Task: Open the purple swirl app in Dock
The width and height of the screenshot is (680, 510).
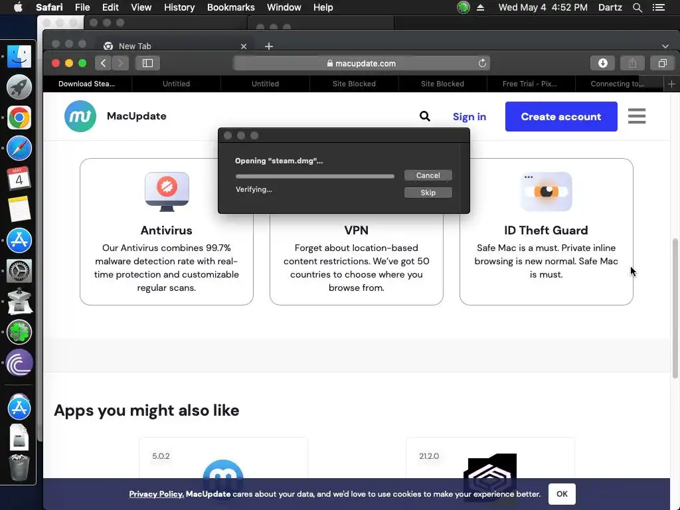Action: [19, 363]
